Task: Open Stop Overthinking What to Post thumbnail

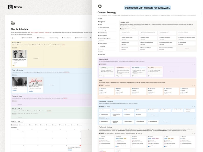Action: (x=19, y=81)
